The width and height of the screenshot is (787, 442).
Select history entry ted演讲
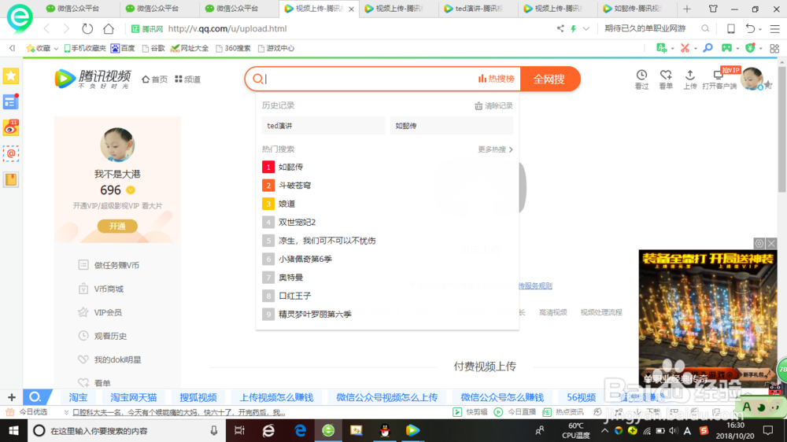tap(323, 125)
